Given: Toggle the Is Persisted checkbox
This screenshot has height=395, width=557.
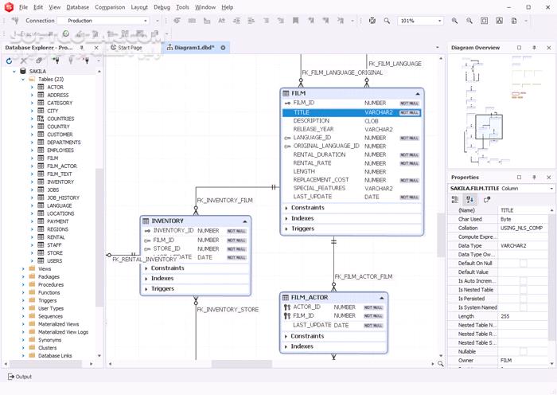Looking at the screenshot, I should tap(524, 299).
